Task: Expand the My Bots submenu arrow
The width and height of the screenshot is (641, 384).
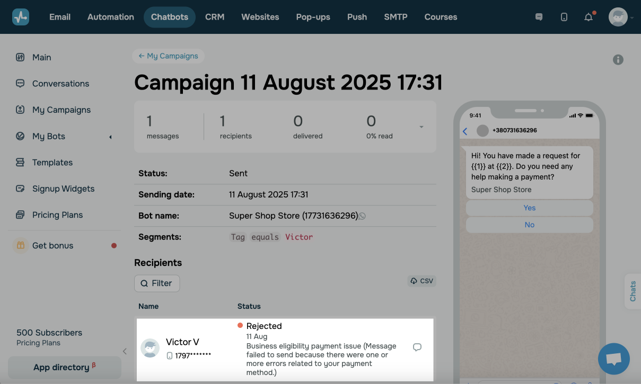Action: [110, 137]
